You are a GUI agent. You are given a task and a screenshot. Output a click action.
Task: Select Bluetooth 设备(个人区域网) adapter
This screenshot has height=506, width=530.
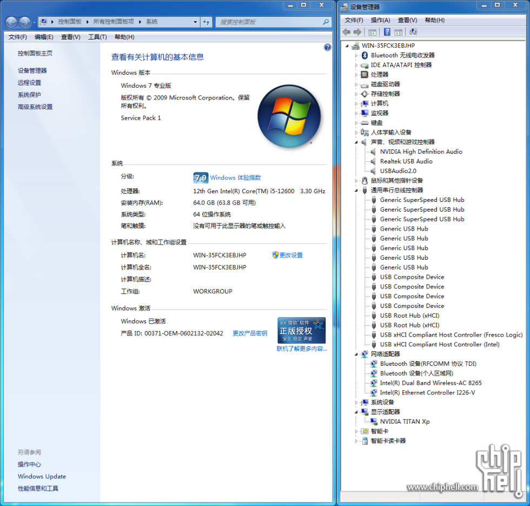tap(416, 373)
